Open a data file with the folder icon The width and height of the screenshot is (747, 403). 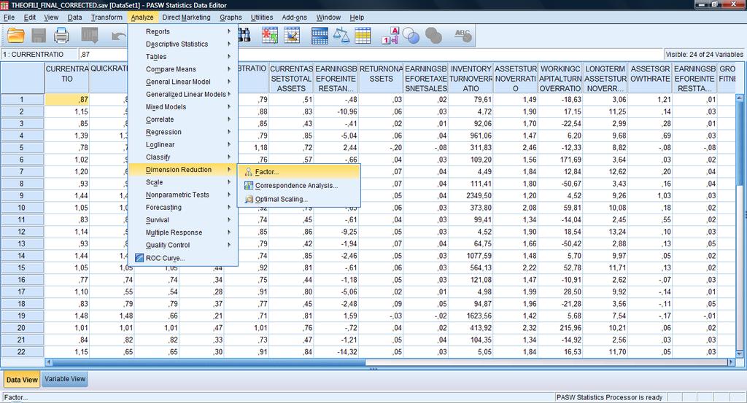click(x=16, y=36)
